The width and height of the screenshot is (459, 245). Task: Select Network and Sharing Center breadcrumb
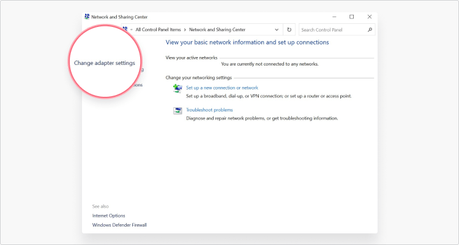(x=217, y=29)
